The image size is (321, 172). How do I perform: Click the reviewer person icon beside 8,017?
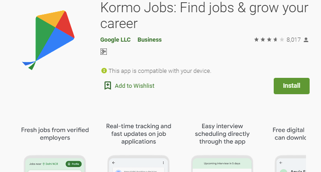(x=306, y=40)
